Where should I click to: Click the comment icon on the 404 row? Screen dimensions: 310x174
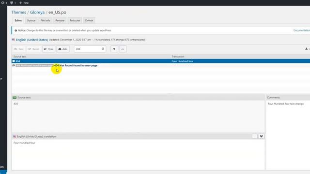14,61
